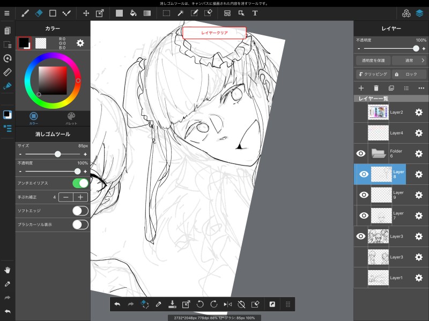
Task: Open more layer options ellipsis menu
Action: 421,88
